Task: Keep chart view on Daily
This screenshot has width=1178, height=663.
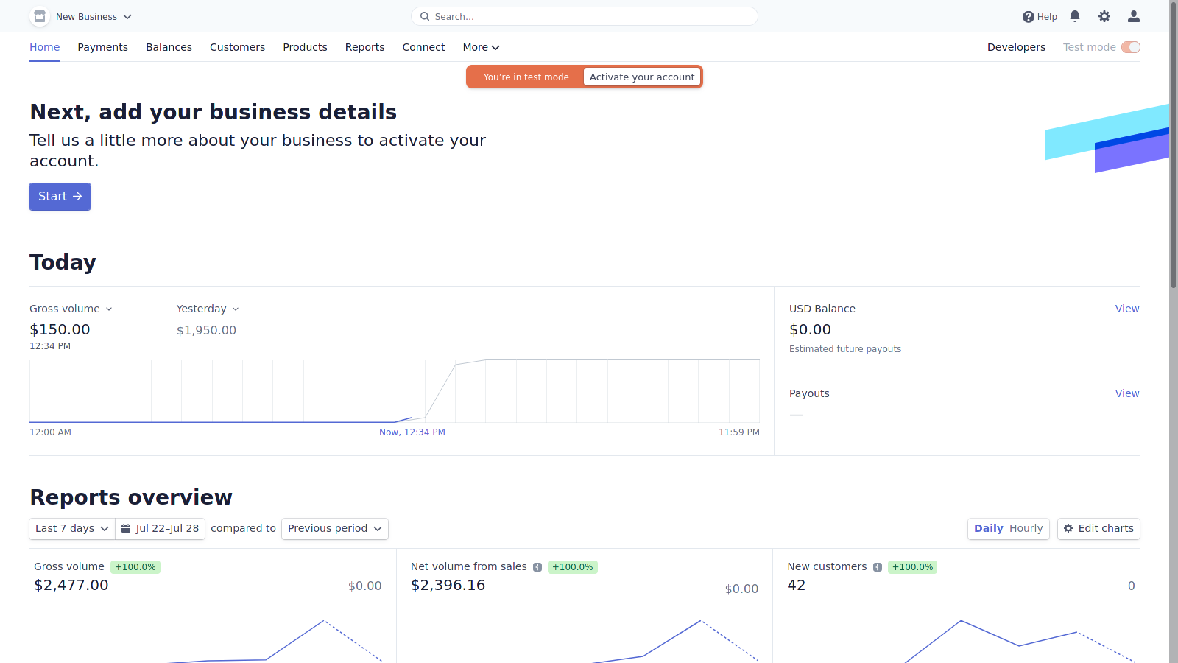Action: tap(988, 528)
